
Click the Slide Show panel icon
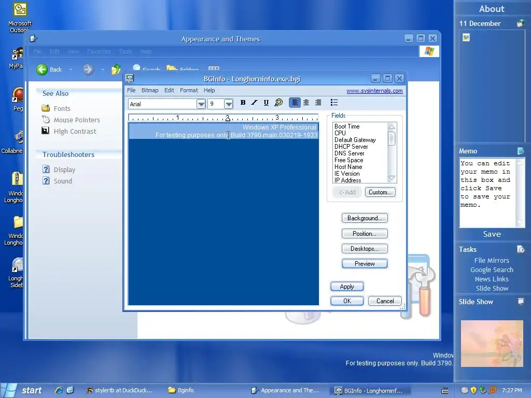click(521, 301)
